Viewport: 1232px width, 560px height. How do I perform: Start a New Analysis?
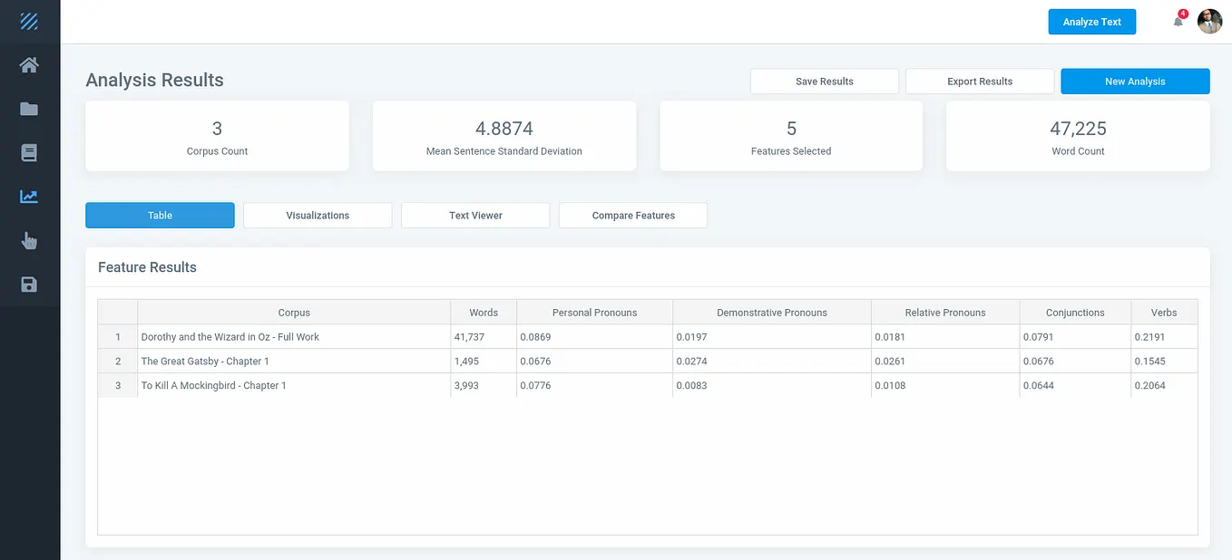coord(1135,81)
